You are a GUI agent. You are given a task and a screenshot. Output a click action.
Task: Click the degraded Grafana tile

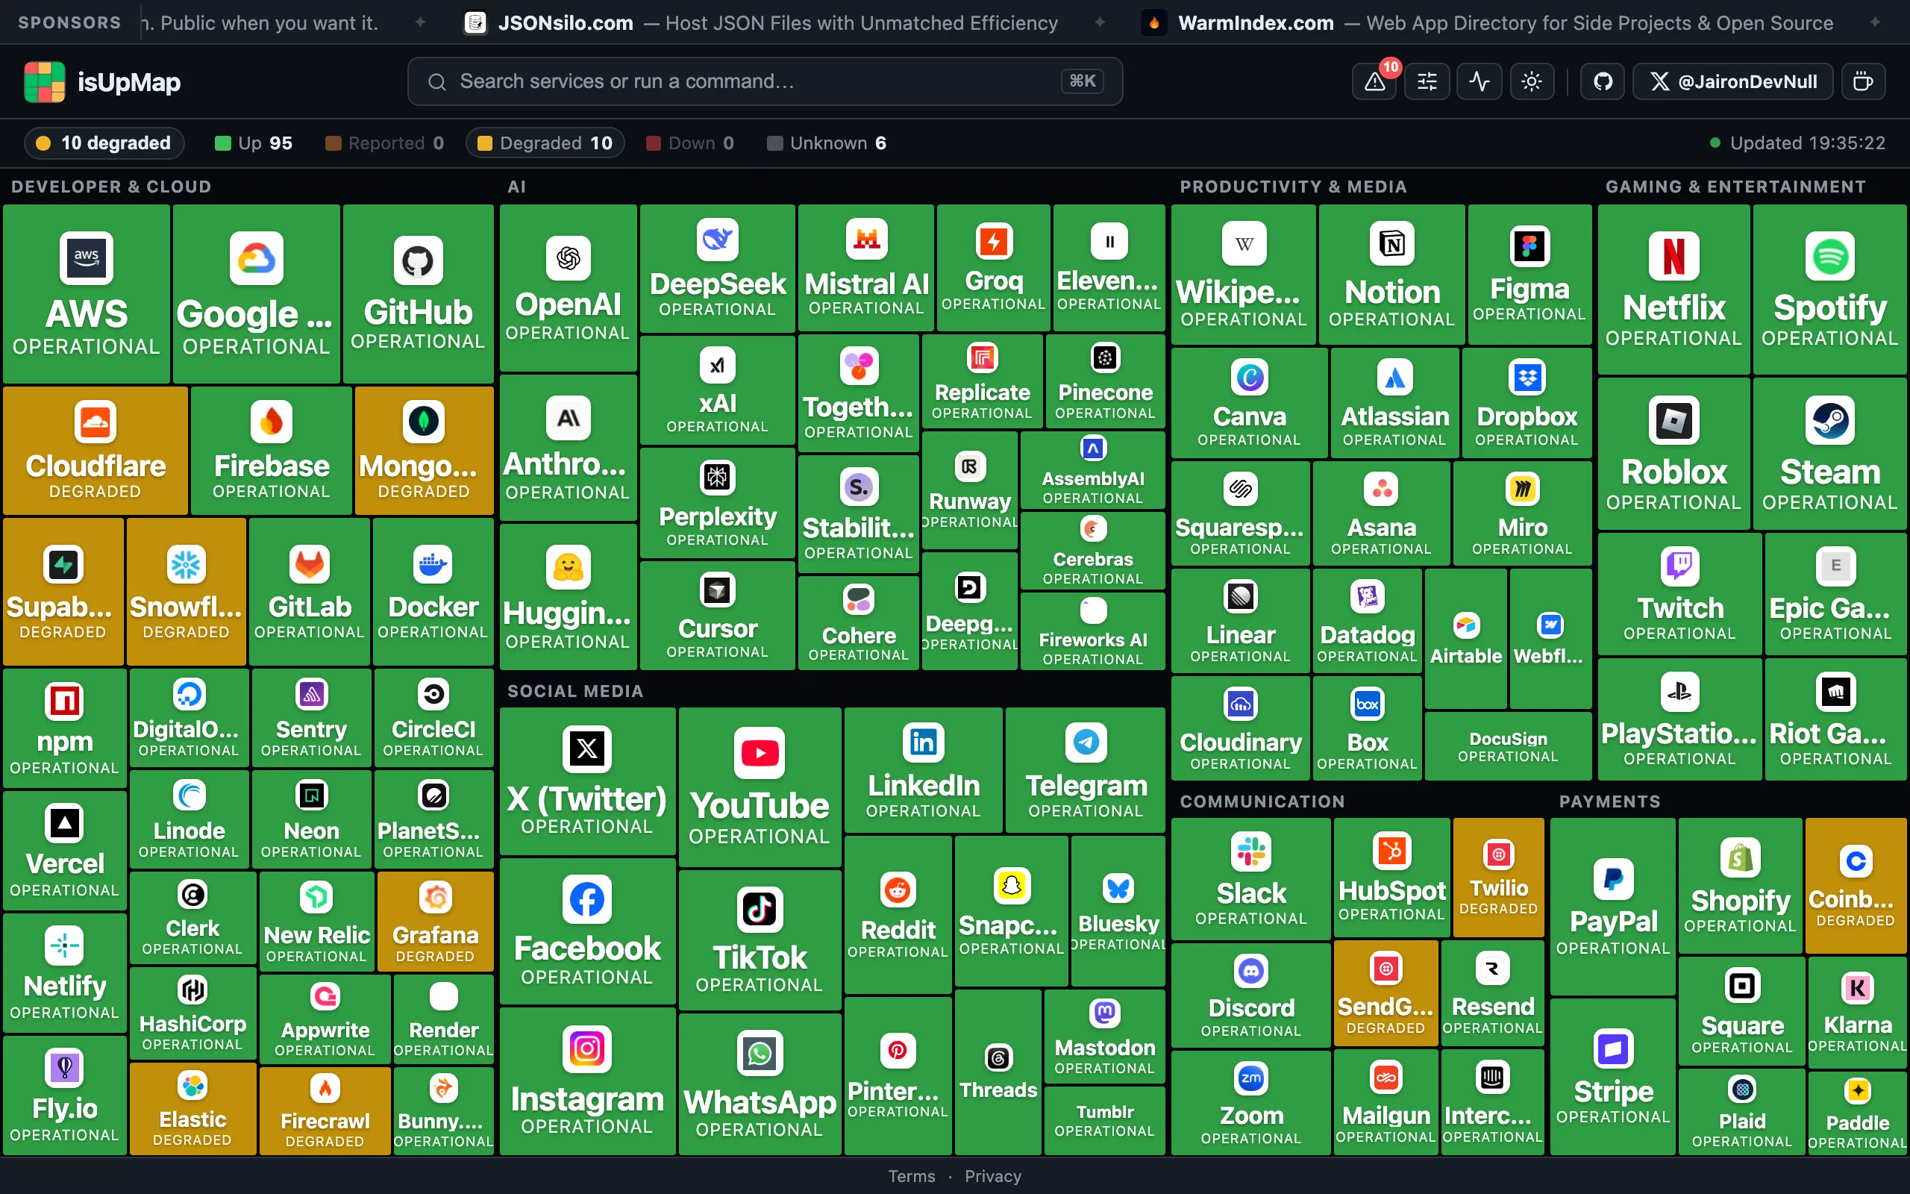435,921
